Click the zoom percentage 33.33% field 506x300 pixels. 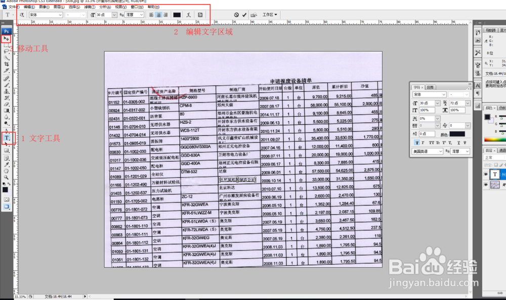[20, 296]
